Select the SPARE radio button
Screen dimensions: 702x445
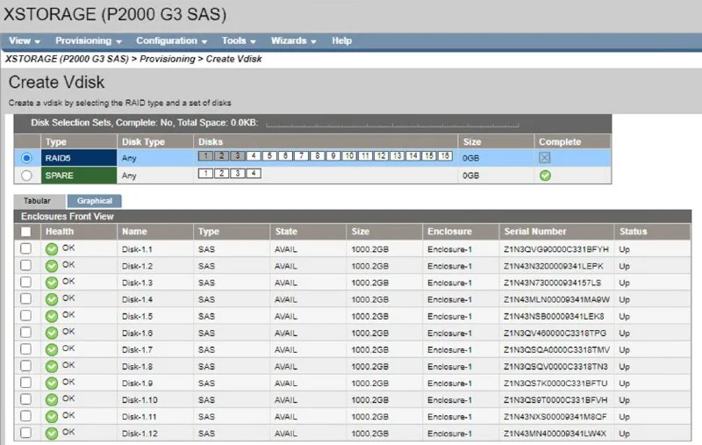click(26, 175)
